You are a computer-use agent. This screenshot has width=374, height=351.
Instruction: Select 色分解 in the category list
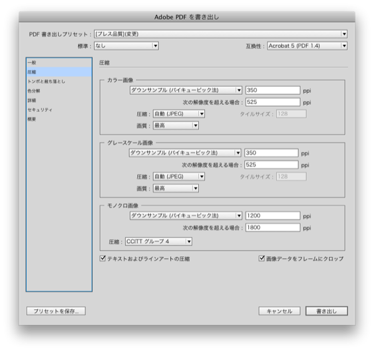pos(59,91)
